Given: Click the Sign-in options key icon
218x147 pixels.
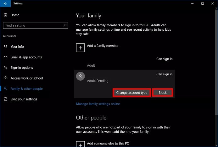Looking at the screenshot, I should click(5, 68).
